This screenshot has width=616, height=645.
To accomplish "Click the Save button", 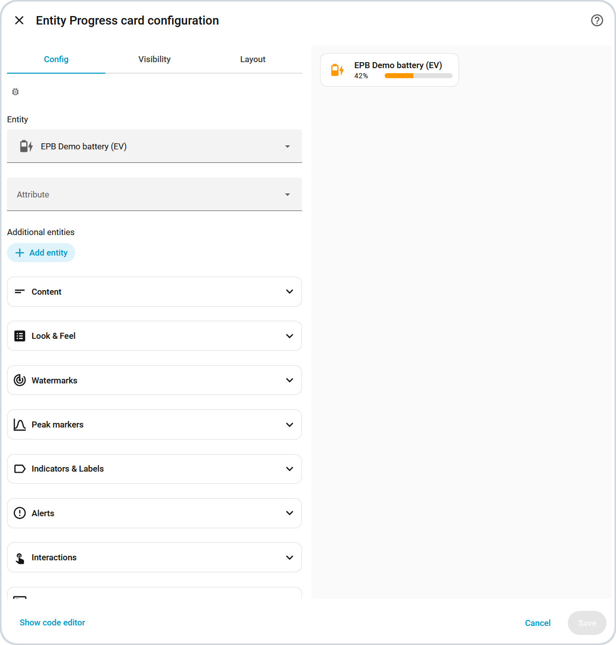I will point(587,623).
